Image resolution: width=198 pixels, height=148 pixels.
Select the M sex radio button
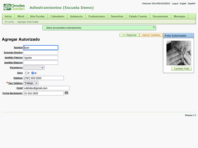33,73
